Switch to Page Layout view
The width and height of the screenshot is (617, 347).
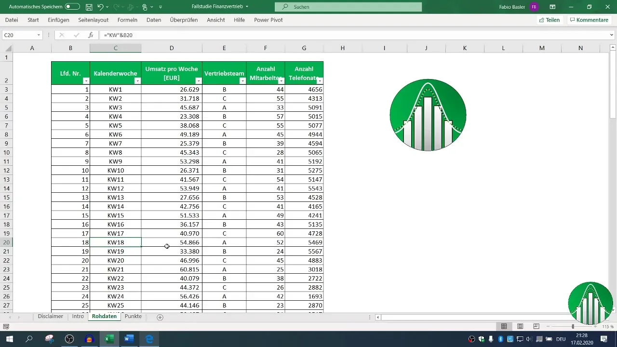pos(520,326)
